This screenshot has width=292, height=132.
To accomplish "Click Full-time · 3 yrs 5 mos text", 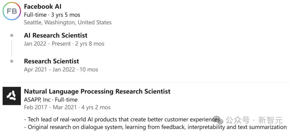I will pyautogui.click(x=52, y=15).
